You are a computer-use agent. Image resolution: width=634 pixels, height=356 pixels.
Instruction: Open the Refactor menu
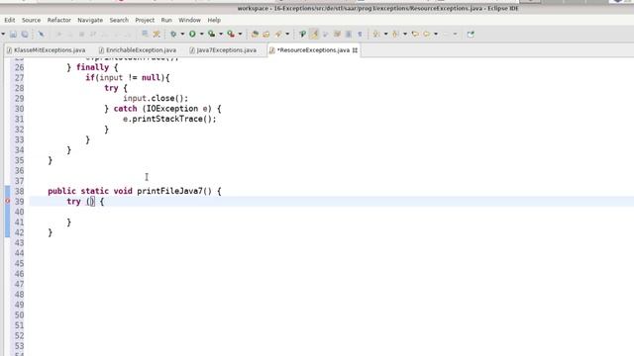[59, 20]
